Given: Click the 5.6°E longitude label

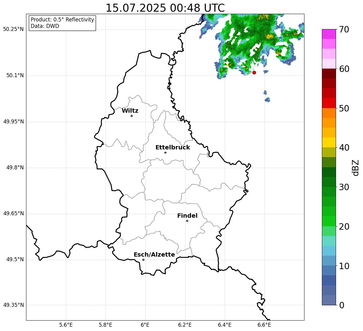Looking at the screenshot, I should [66, 325].
